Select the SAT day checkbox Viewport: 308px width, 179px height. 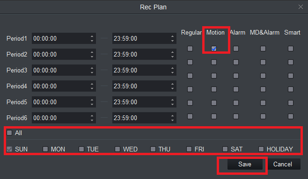point(225,149)
